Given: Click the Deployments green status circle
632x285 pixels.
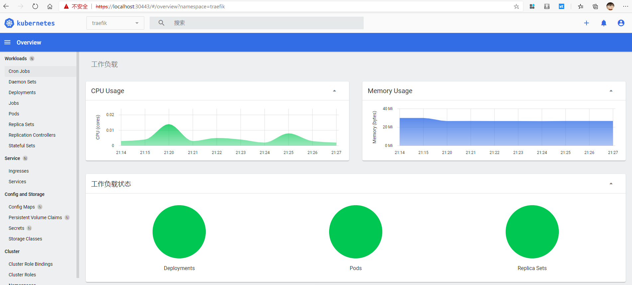Looking at the screenshot, I should (179, 232).
